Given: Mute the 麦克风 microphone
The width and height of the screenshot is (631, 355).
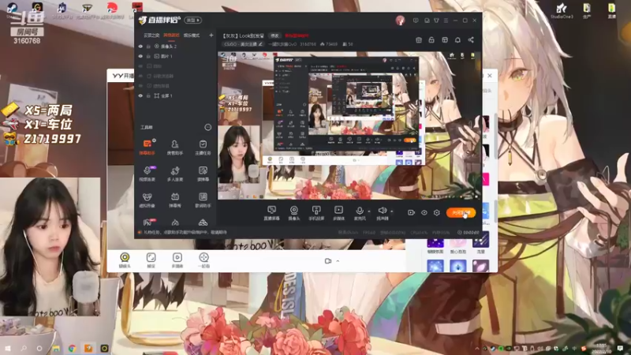Looking at the screenshot, I should 360,213.
